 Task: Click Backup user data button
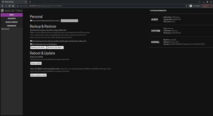(38, 48)
